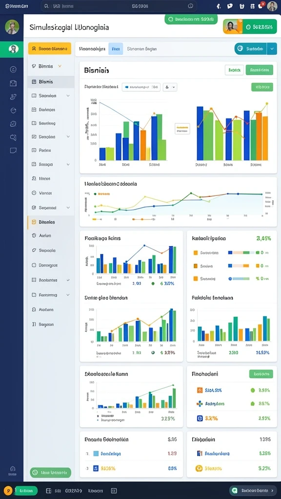This screenshot has height=499, width=281.
Task: Click the outlined button in Bisniais header
Action: (x=234, y=70)
